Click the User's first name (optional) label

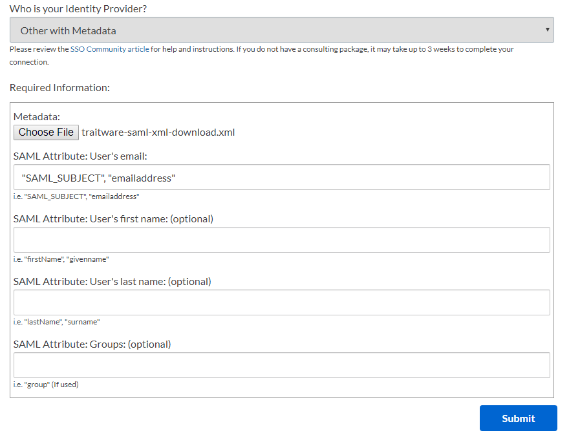coord(113,219)
